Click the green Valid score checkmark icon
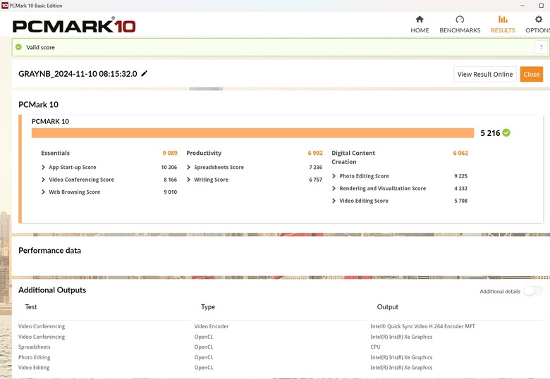The image size is (550, 379). [18, 47]
